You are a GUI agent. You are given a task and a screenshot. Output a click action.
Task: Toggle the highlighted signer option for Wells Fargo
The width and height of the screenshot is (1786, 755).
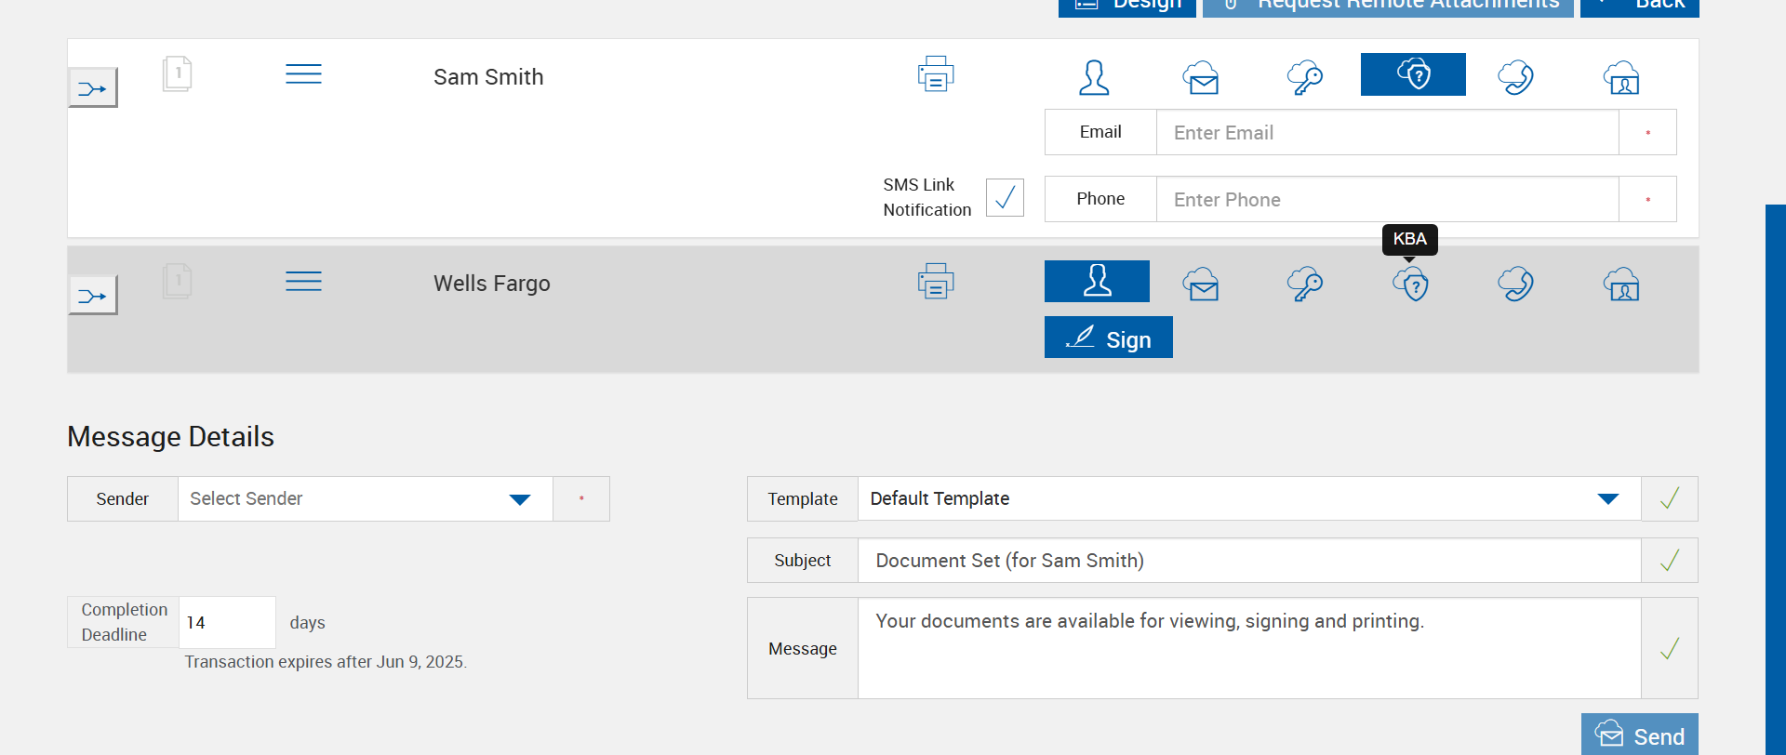[1097, 282]
